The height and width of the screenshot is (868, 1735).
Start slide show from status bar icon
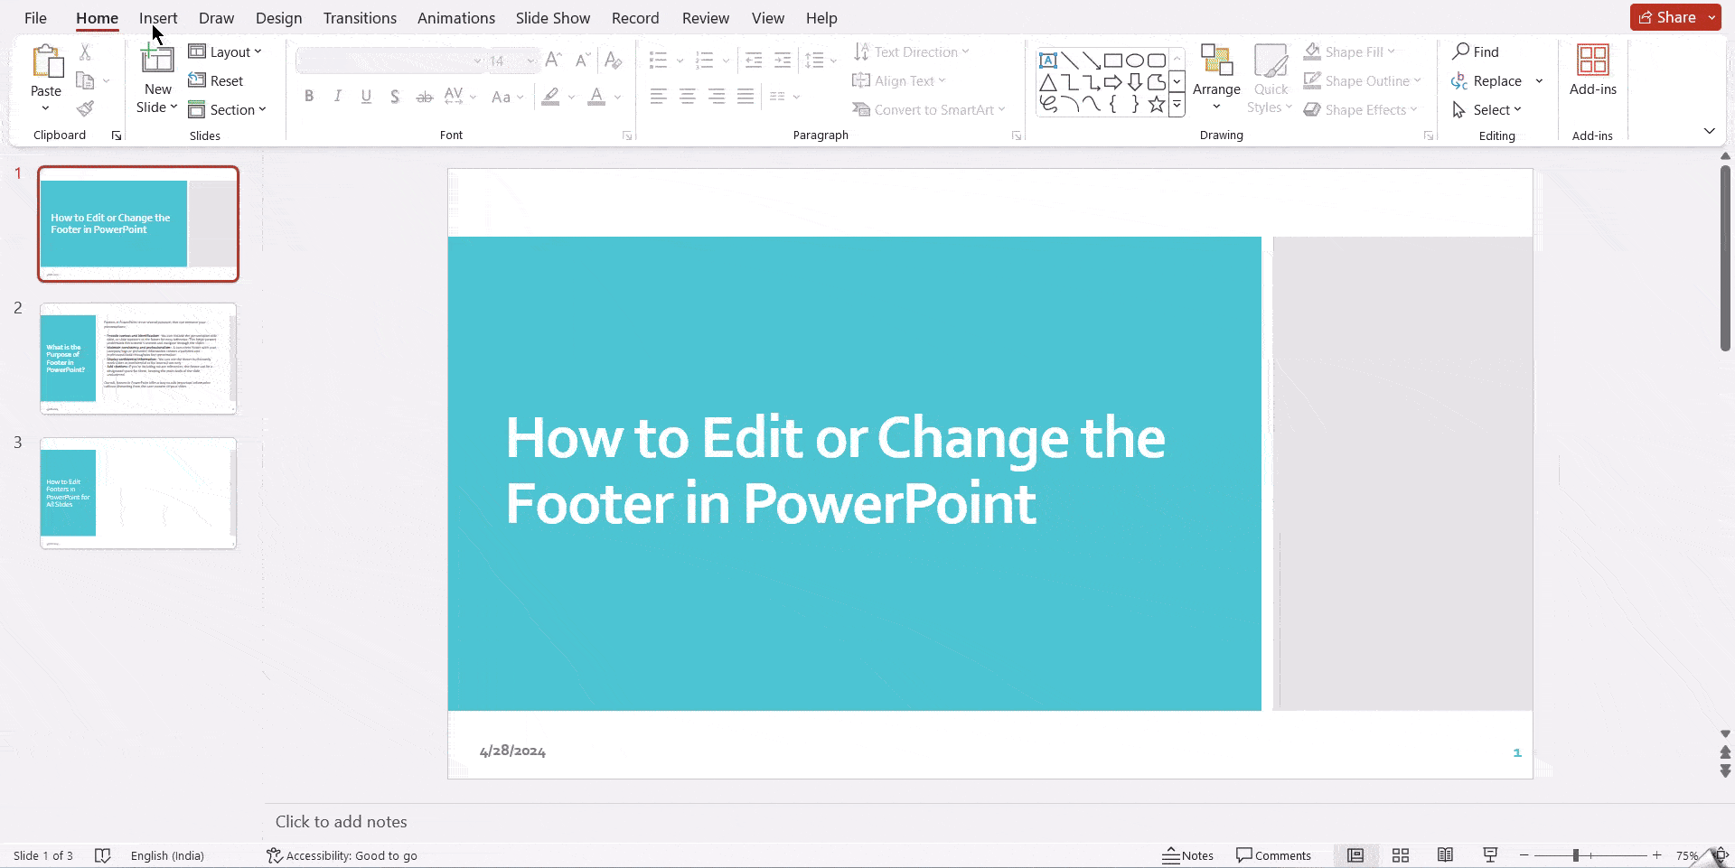pos(1490,855)
